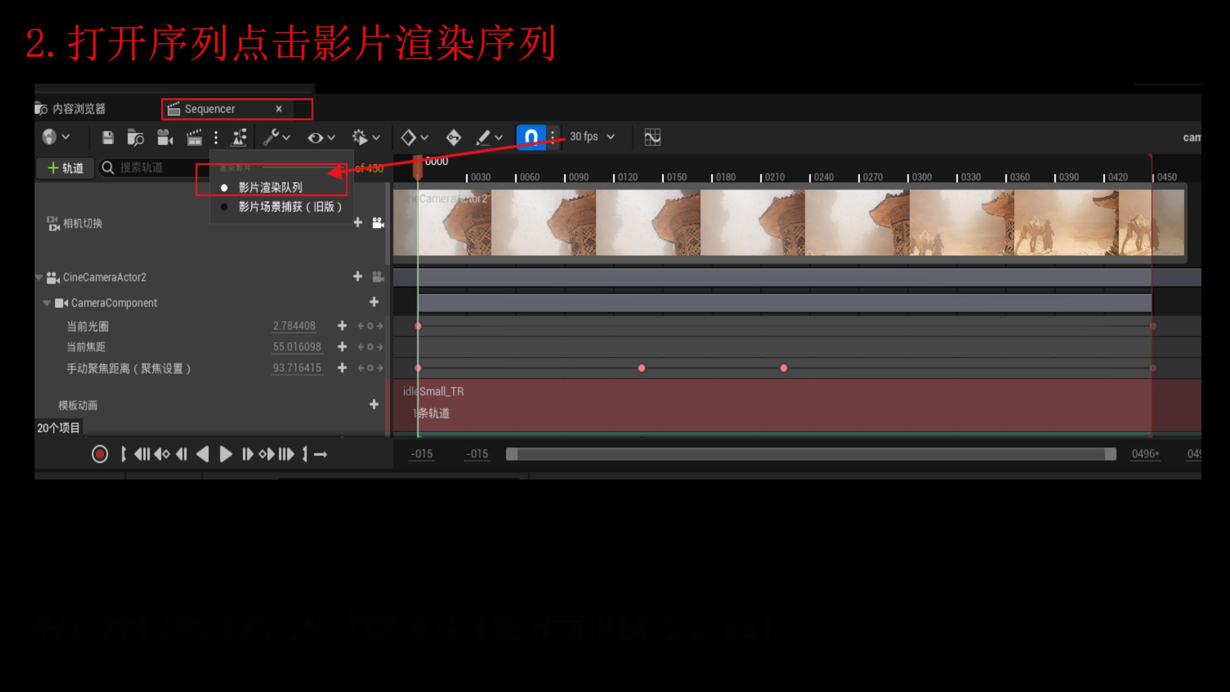Jump to previous key button
The width and height of the screenshot is (1230, 692).
(x=162, y=454)
